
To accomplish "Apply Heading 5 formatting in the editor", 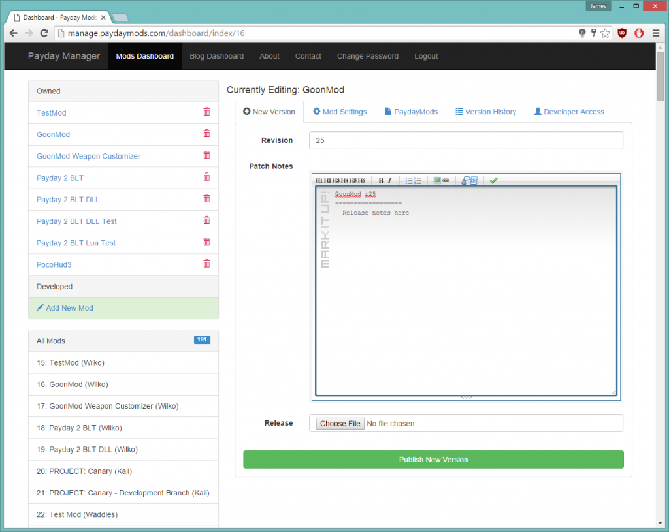I will pos(353,181).
